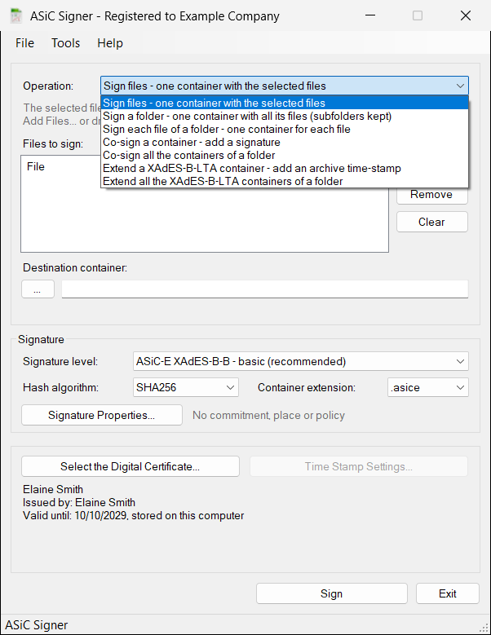Click Select the Digital Certificate button
This screenshot has height=635, width=491.
130,466
